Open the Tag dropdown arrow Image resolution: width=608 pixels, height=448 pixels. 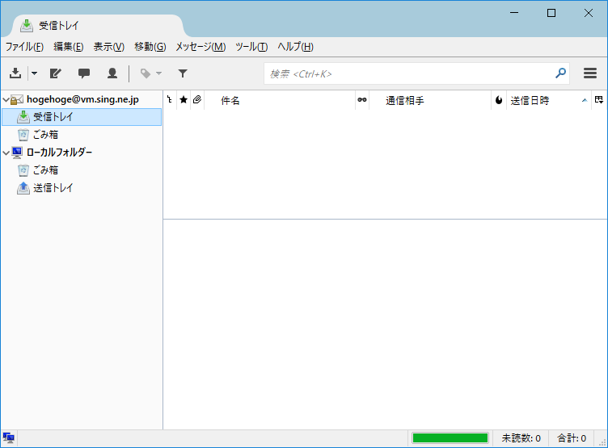click(158, 73)
